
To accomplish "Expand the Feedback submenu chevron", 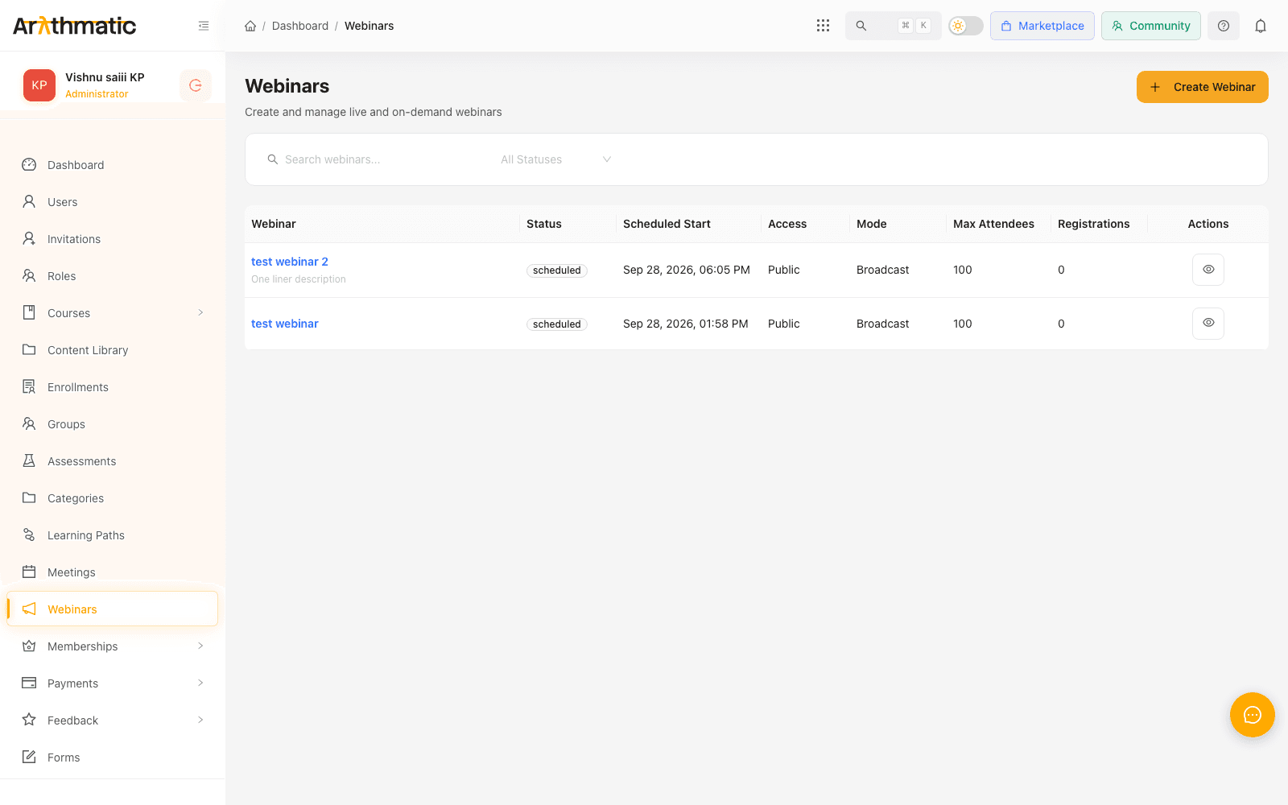I will tap(200, 720).
